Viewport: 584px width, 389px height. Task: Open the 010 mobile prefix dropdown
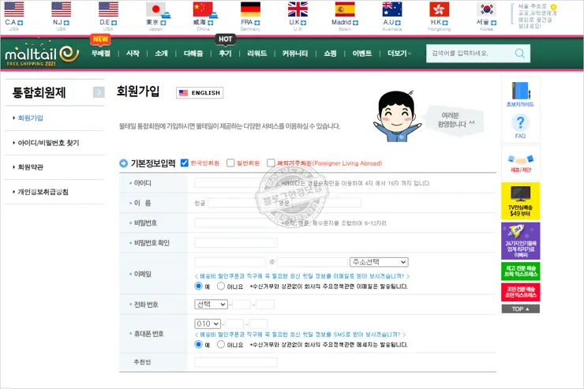208,324
